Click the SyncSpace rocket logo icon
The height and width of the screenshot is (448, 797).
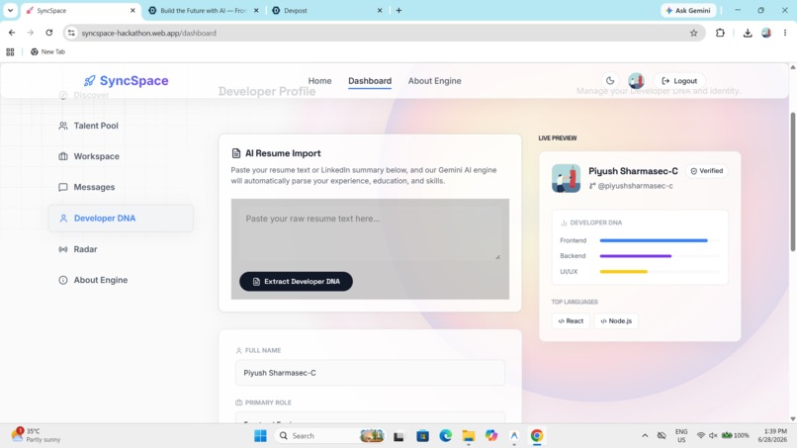(89, 81)
